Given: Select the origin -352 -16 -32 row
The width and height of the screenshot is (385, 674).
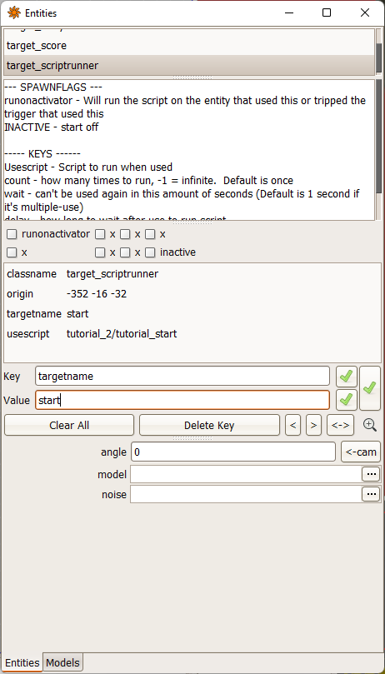Looking at the screenshot, I should tap(192, 294).
